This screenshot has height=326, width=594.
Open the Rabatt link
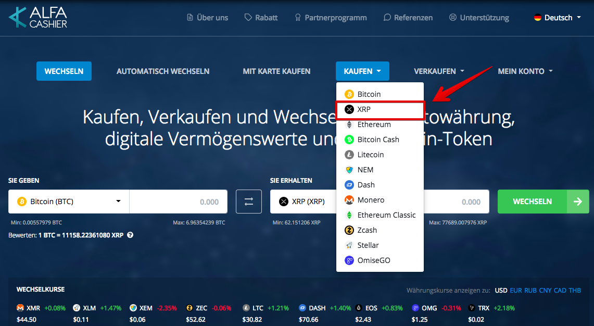[x=261, y=17]
